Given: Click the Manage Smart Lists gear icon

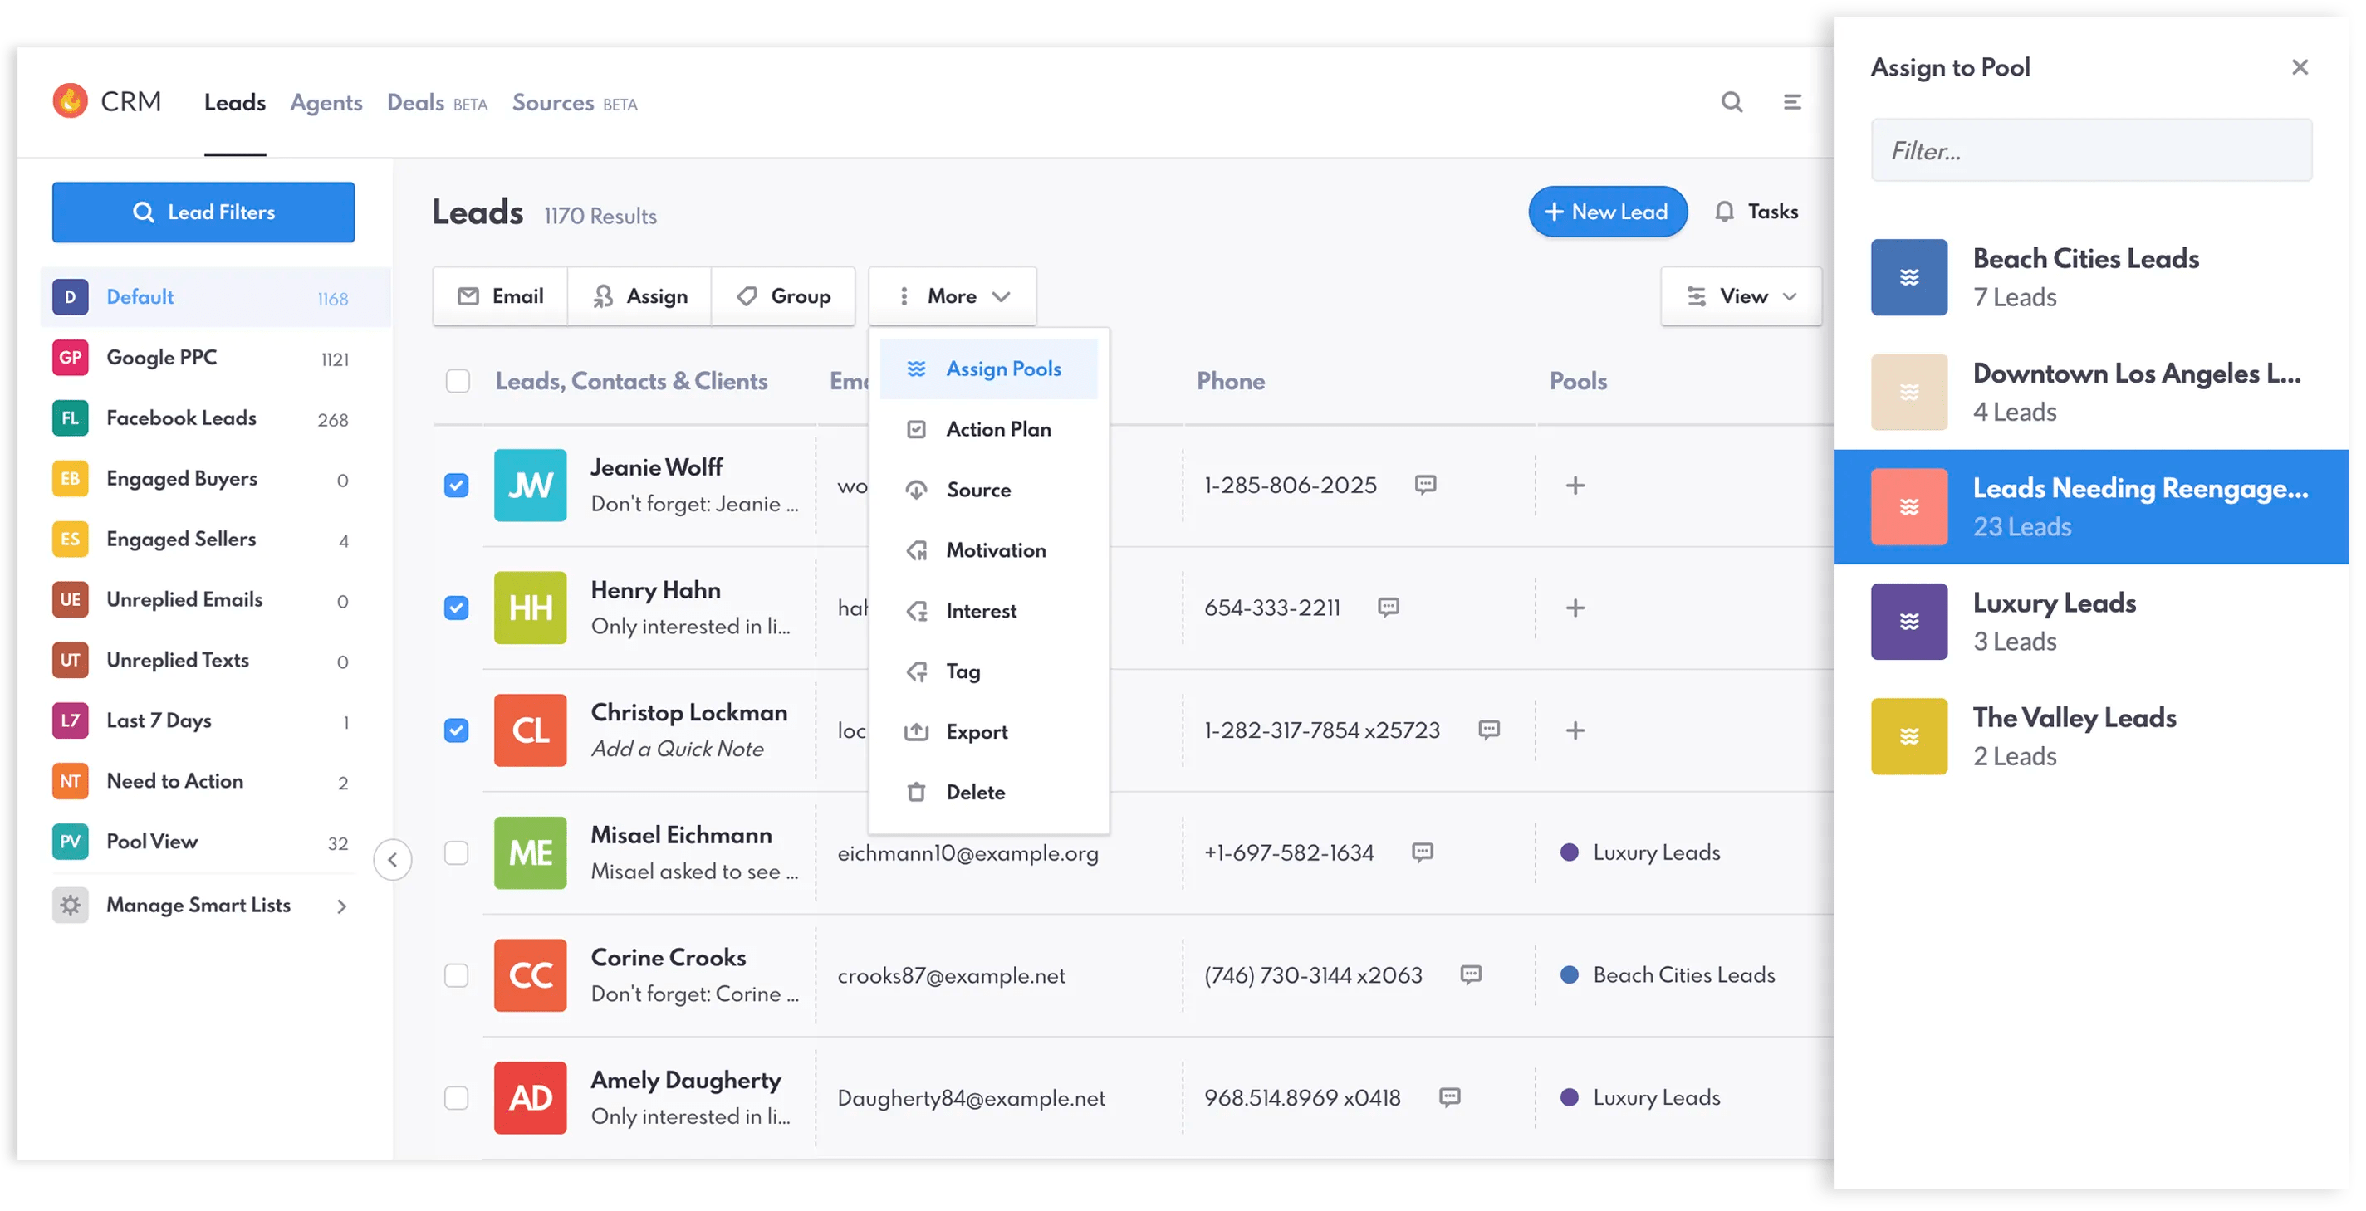Looking at the screenshot, I should coord(71,906).
